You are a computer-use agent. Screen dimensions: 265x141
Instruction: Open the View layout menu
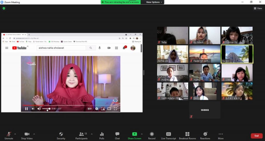[258, 8]
